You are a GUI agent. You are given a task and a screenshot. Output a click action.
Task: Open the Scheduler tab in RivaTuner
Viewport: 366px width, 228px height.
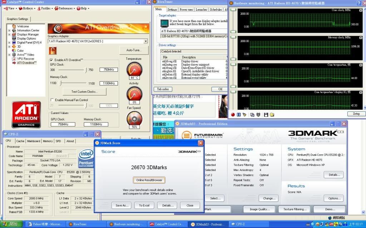pos(216,10)
